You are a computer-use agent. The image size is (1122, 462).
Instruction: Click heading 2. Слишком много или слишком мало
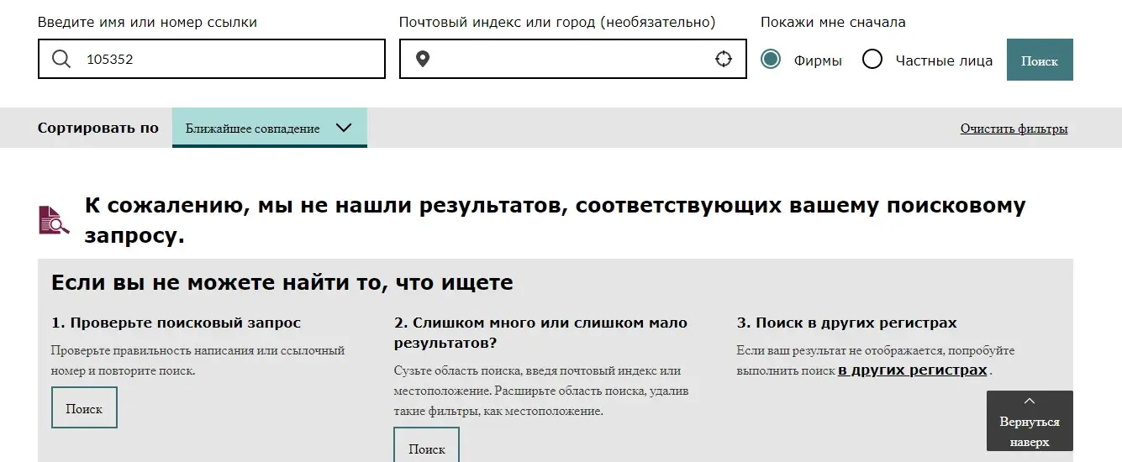click(x=540, y=333)
